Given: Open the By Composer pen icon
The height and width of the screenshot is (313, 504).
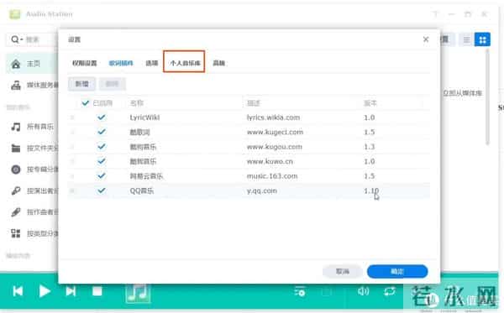Looking at the screenshot, I should [x=16, y=211].
